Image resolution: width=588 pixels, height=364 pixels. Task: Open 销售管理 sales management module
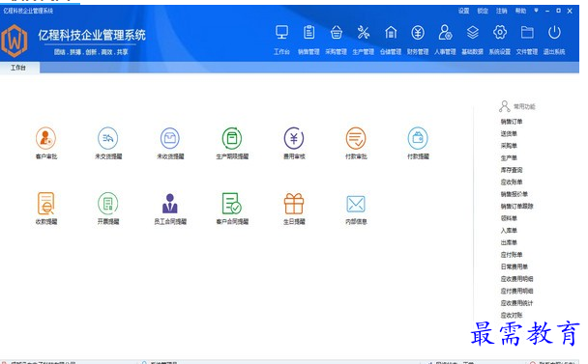[x=309, y=33]
